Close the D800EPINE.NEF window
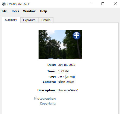This screenshot has width=120, height=114. pyautogui.click(x=115, y=4)
